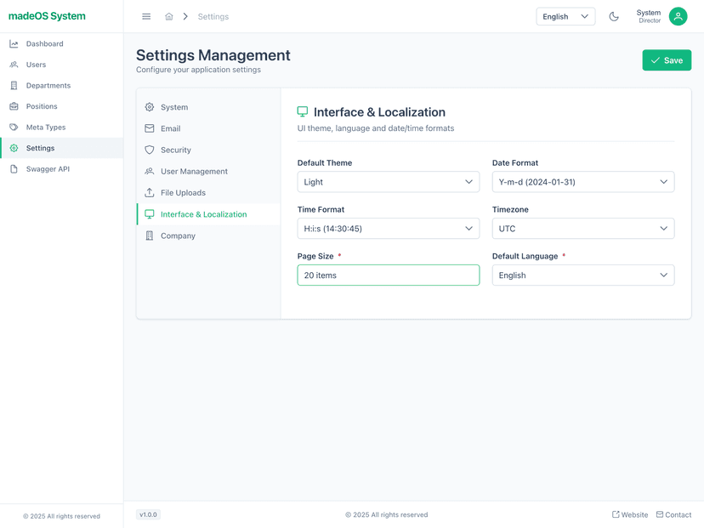Viewport: 704px width, 528px height.
Task: Open Swagger API link in sidebar
Action: tap(61, 169)
